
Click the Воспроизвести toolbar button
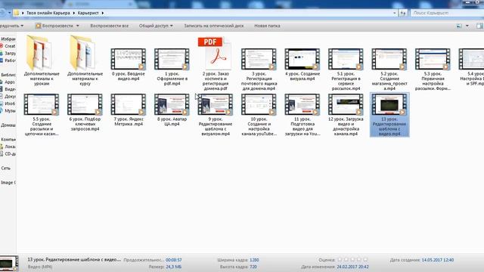pyautogui.click(x=54, y=26)
